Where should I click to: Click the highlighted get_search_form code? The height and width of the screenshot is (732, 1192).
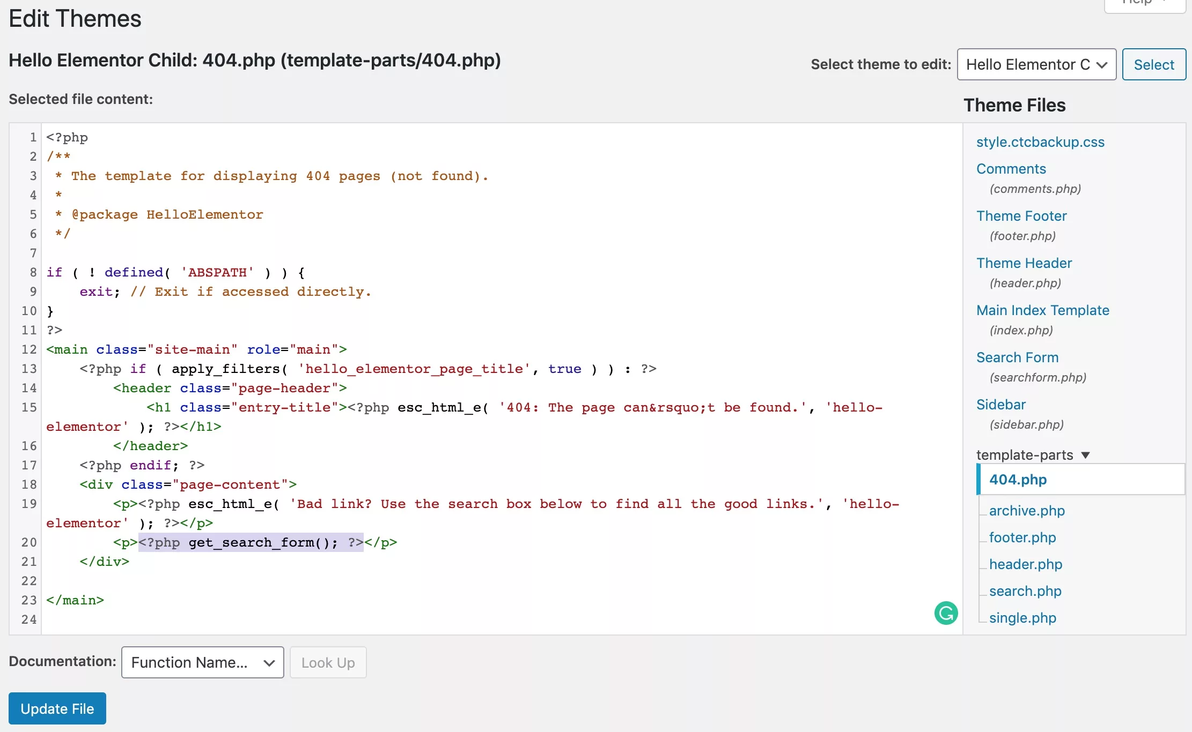point(251,542)
